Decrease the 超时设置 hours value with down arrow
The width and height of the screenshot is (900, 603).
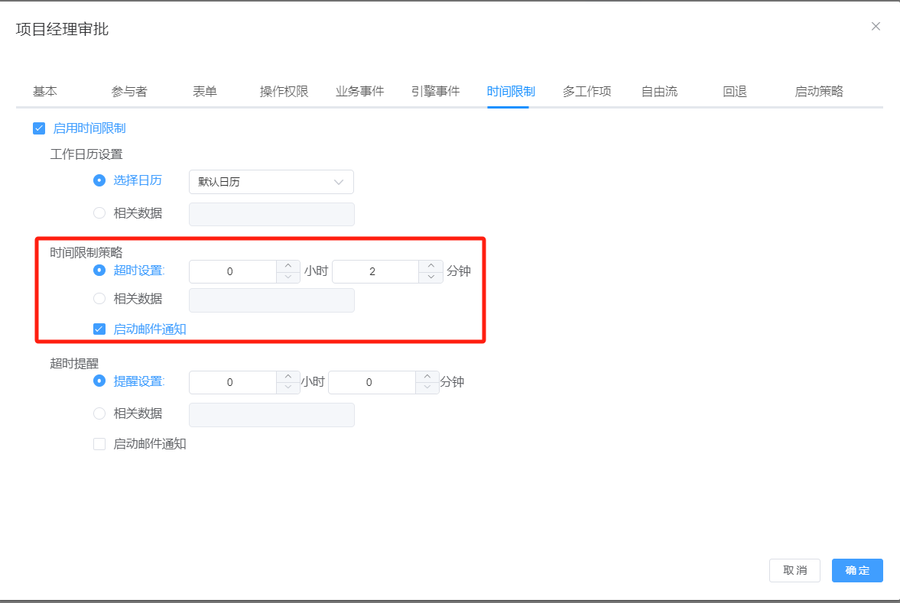pyautogui.click(x=288, y=277)
